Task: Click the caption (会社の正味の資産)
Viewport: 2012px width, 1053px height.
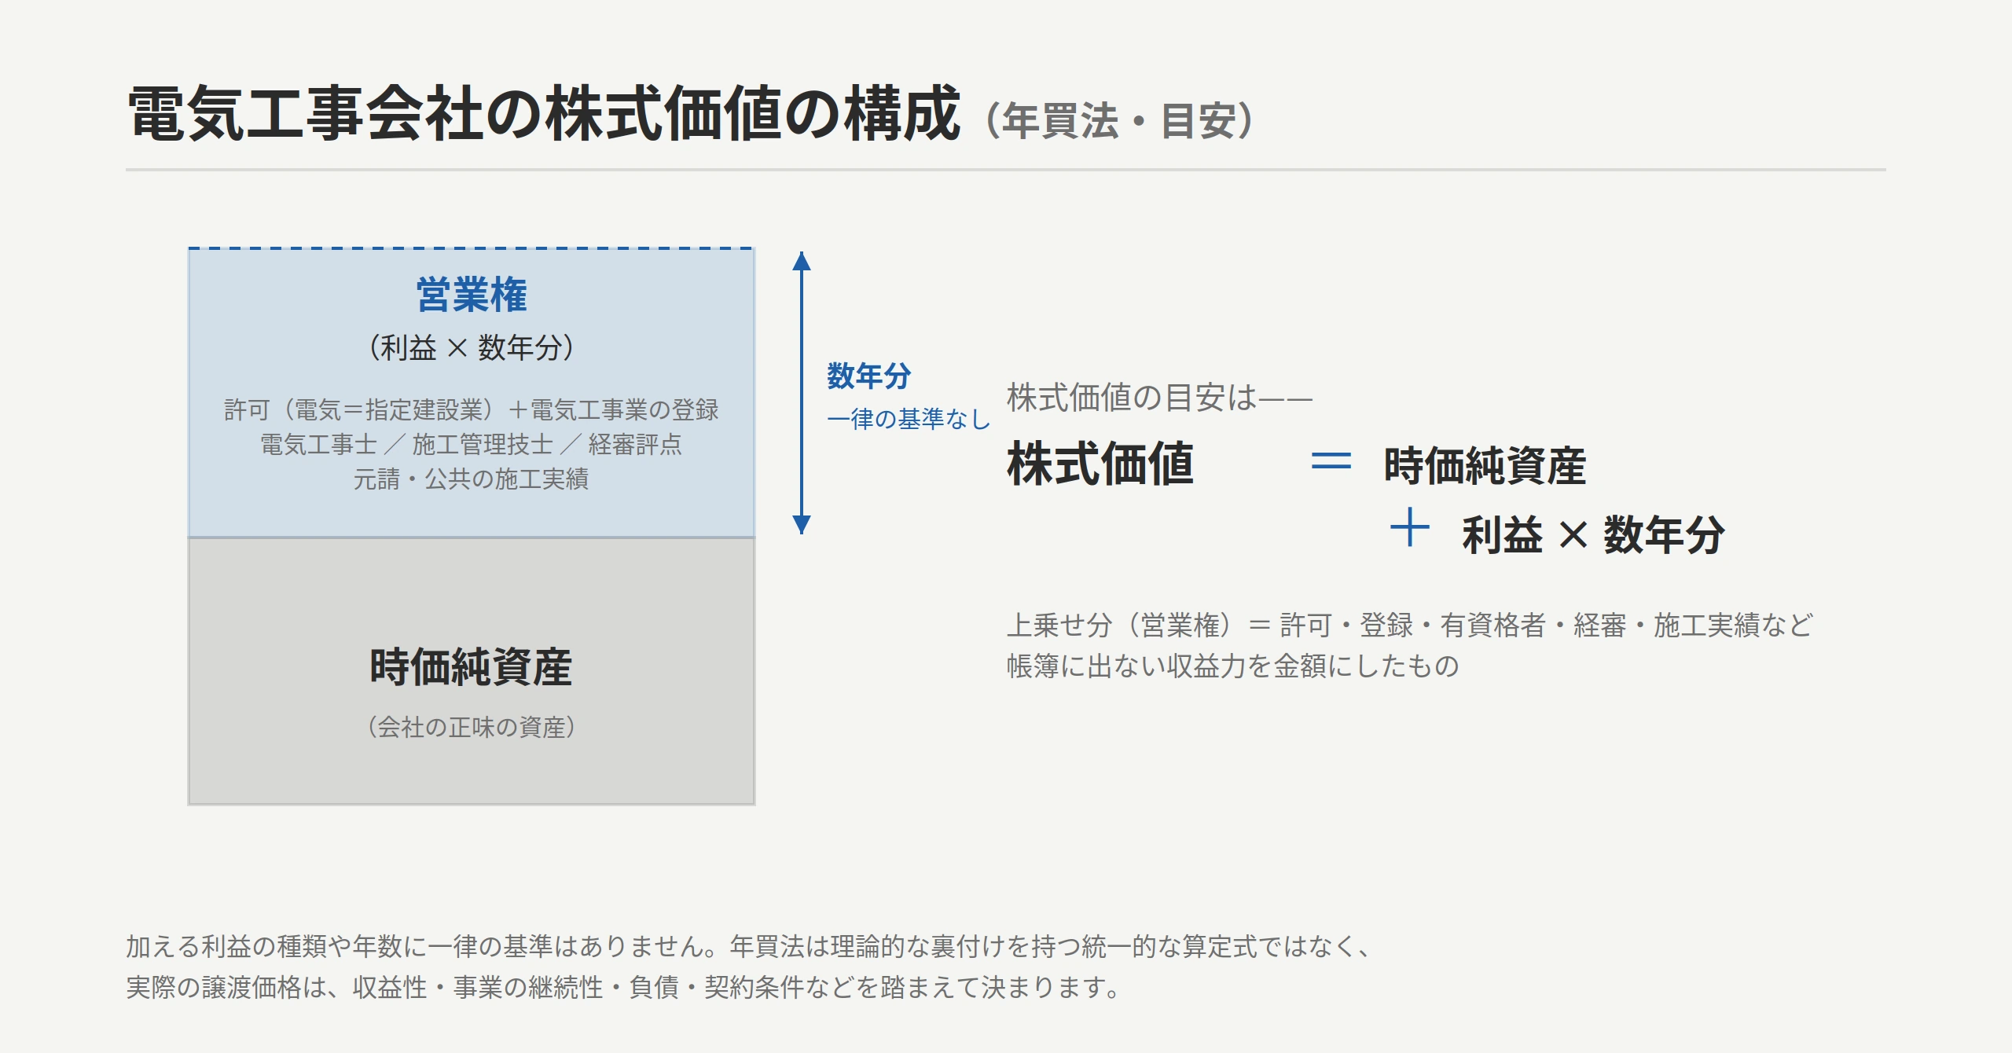Action: (x=472, y=727)
